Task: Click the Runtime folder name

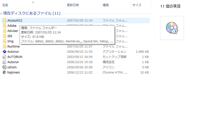Action: tap(13, 47)
